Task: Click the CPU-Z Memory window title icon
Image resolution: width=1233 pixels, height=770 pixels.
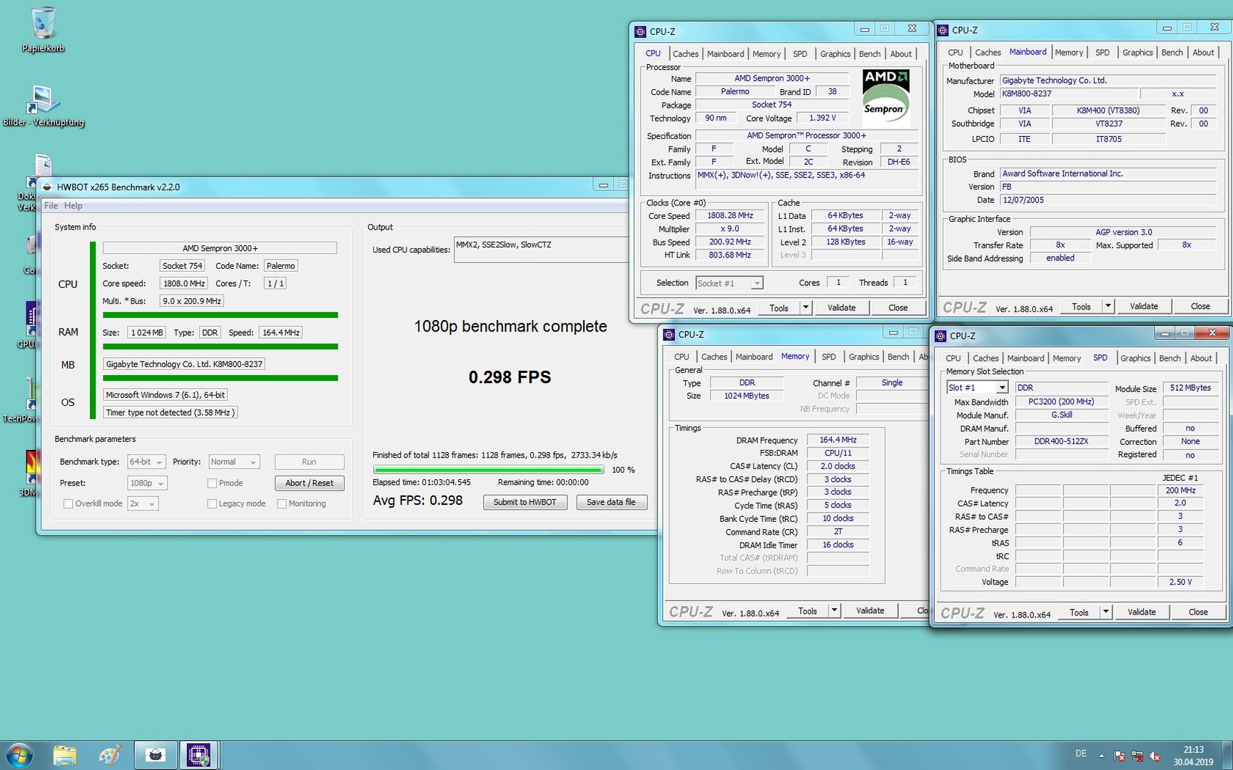Action: click(669, 334)
